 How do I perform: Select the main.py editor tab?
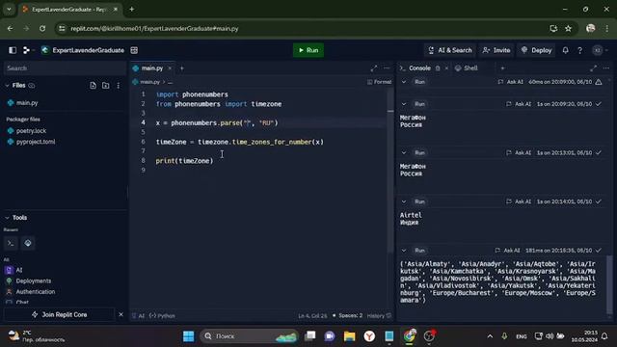tap(151, 68)
